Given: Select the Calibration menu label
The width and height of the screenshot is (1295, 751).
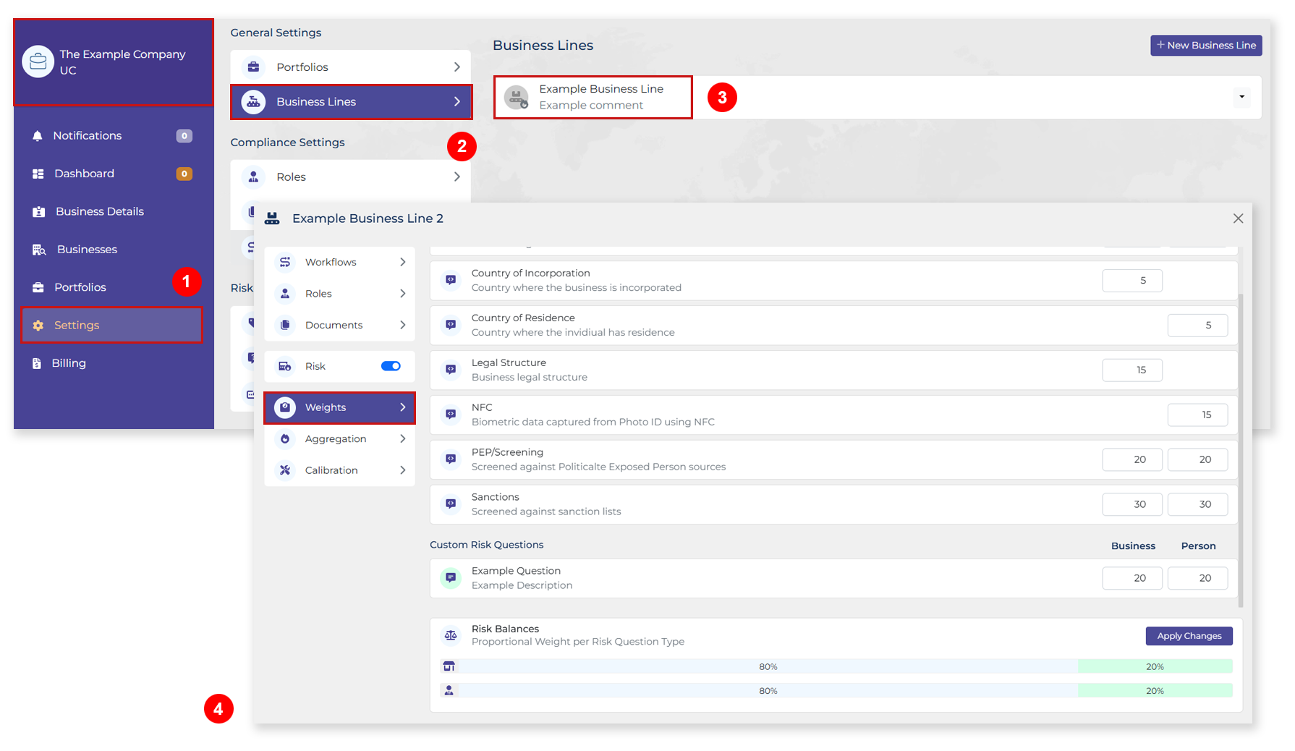Looking at the screenshot, I should [x=331, y=470].
